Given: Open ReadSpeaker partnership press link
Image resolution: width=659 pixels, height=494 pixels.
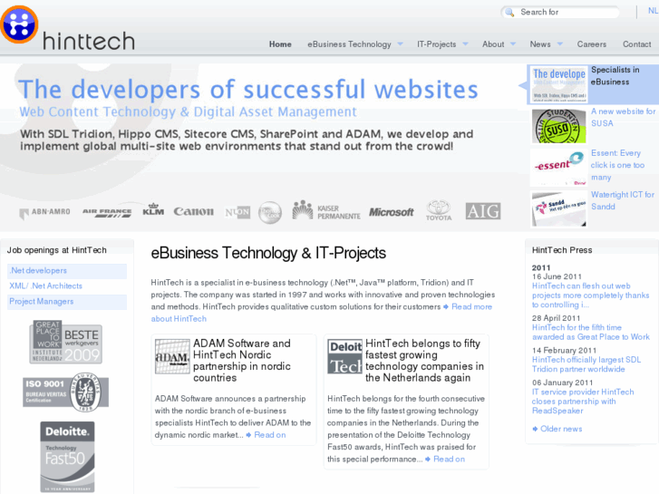Looking at the screenshot, I should 583,401.
